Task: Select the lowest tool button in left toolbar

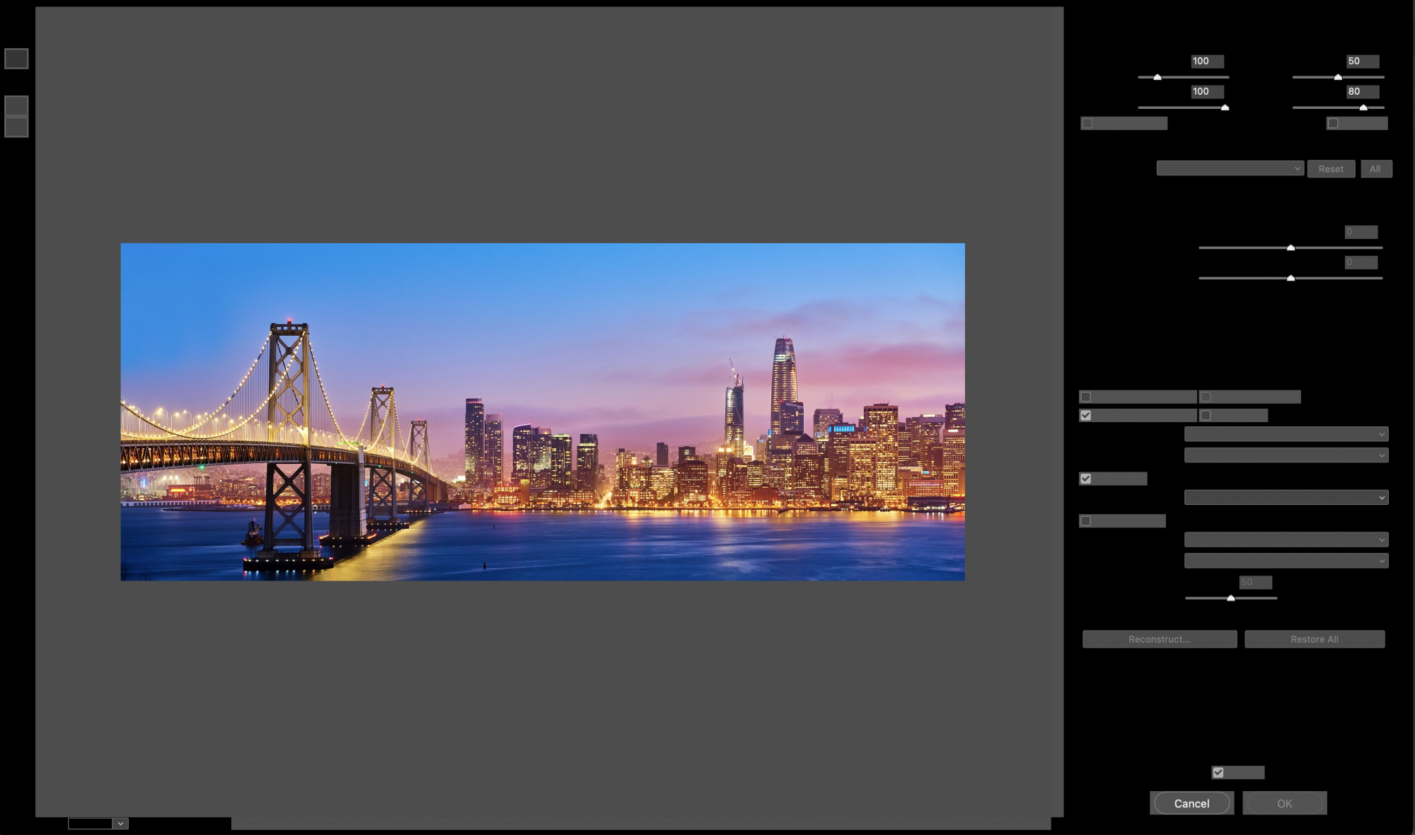Action: [x=16, y=127]
